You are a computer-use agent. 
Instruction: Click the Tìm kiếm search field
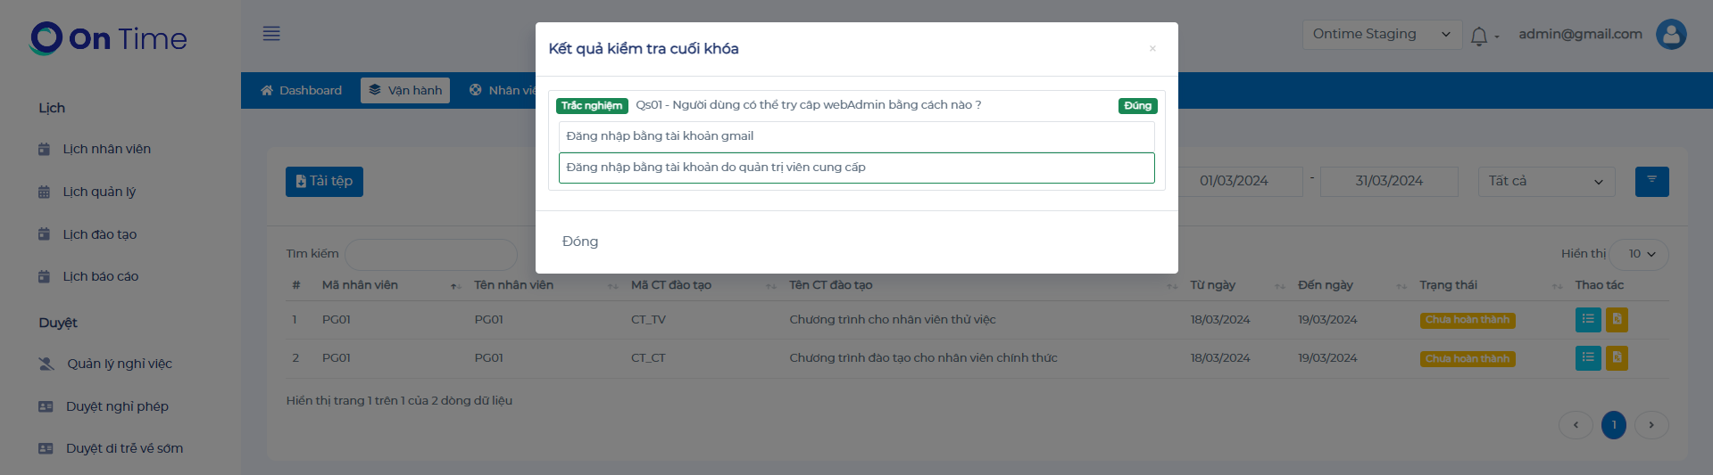pyautogui.click(x=430, y=254)
